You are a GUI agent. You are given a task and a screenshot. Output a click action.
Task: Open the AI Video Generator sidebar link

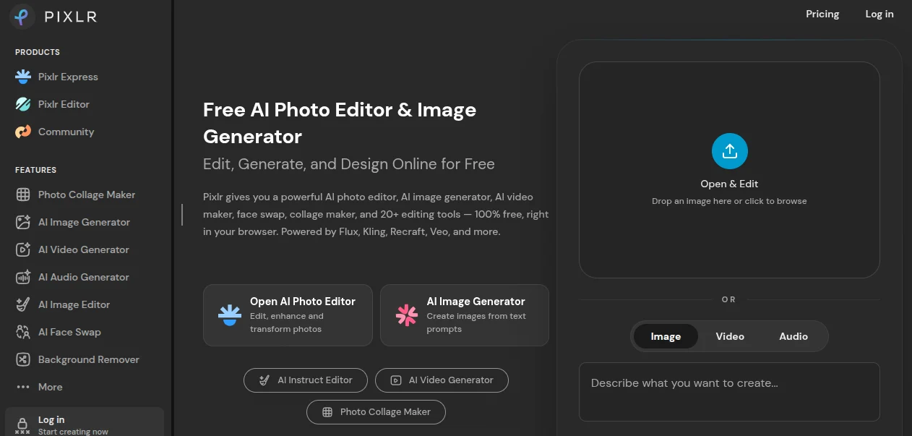[x=84, y=249]
